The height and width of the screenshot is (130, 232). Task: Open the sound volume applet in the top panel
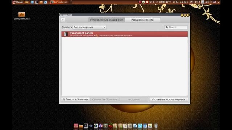pyautogui.click(x=174, y=2)
